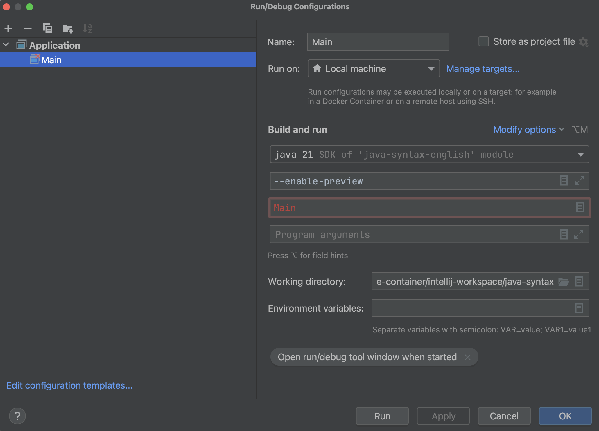Click the Manage targets link

[483, 69]
